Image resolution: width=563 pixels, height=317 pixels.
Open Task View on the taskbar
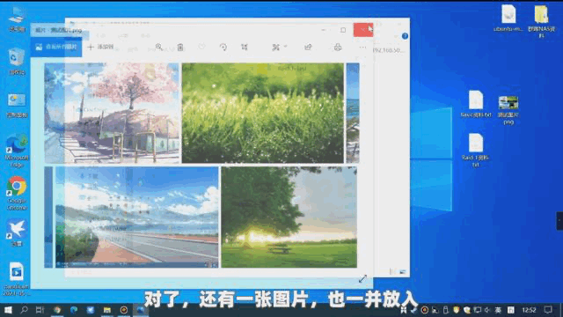tap(40, 310)
